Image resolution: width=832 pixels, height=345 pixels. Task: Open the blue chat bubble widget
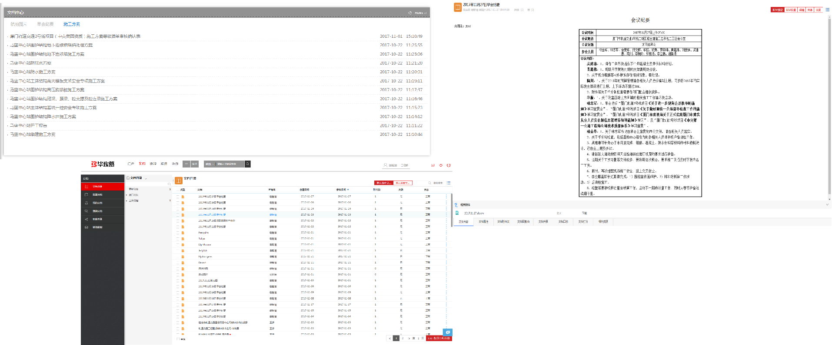(447, 332)
